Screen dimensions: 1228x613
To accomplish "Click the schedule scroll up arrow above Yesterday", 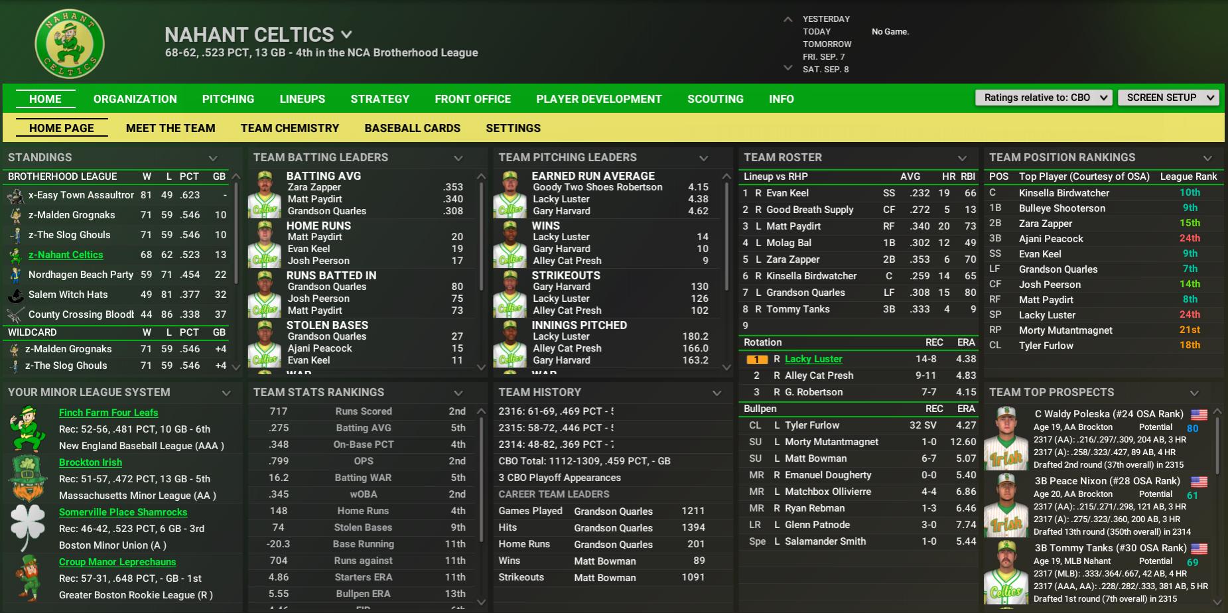I will click(787, 19).
